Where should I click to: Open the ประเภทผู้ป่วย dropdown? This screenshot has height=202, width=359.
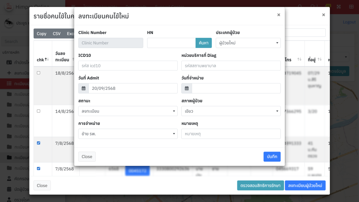248,43
